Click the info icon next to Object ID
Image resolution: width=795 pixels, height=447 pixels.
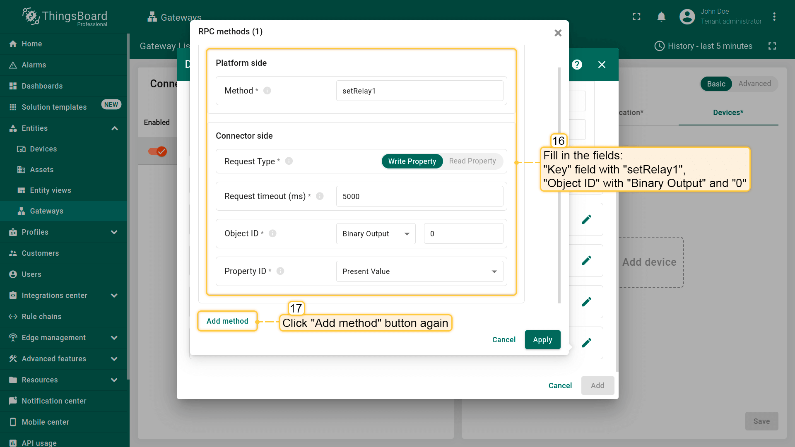(x=272, y=233)
